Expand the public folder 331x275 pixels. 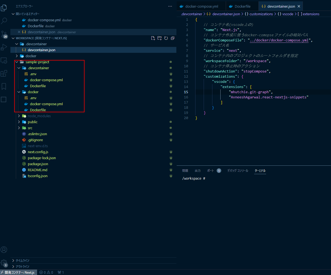(x=94, y=122)
